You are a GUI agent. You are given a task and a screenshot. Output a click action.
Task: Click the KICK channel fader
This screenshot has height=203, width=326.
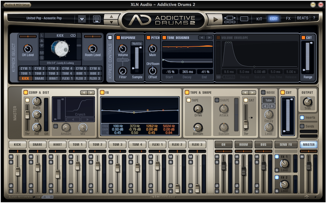coord(18,171)
